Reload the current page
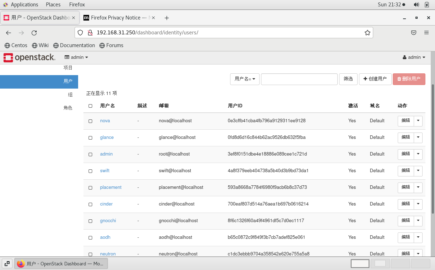The width and height of the screenshot is (435, 270). tap(34, 33)
